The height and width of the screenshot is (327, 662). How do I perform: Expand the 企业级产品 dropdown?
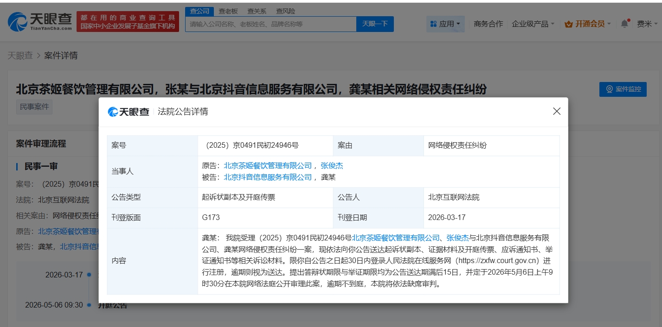pyautogui.click(x=533, y=24)
